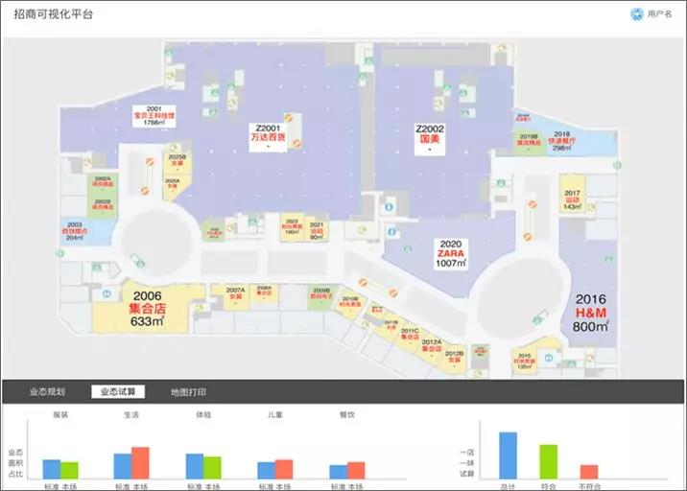The width and height of the screenshot is (687, 491).
Task: Click the user avatar icon
Action: tap(637, 14)
